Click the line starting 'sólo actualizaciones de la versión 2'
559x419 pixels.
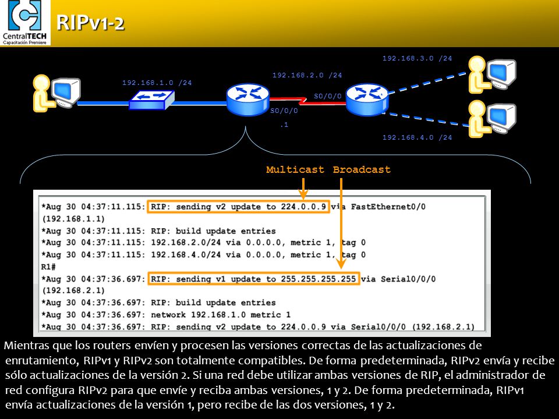point(275,375)
